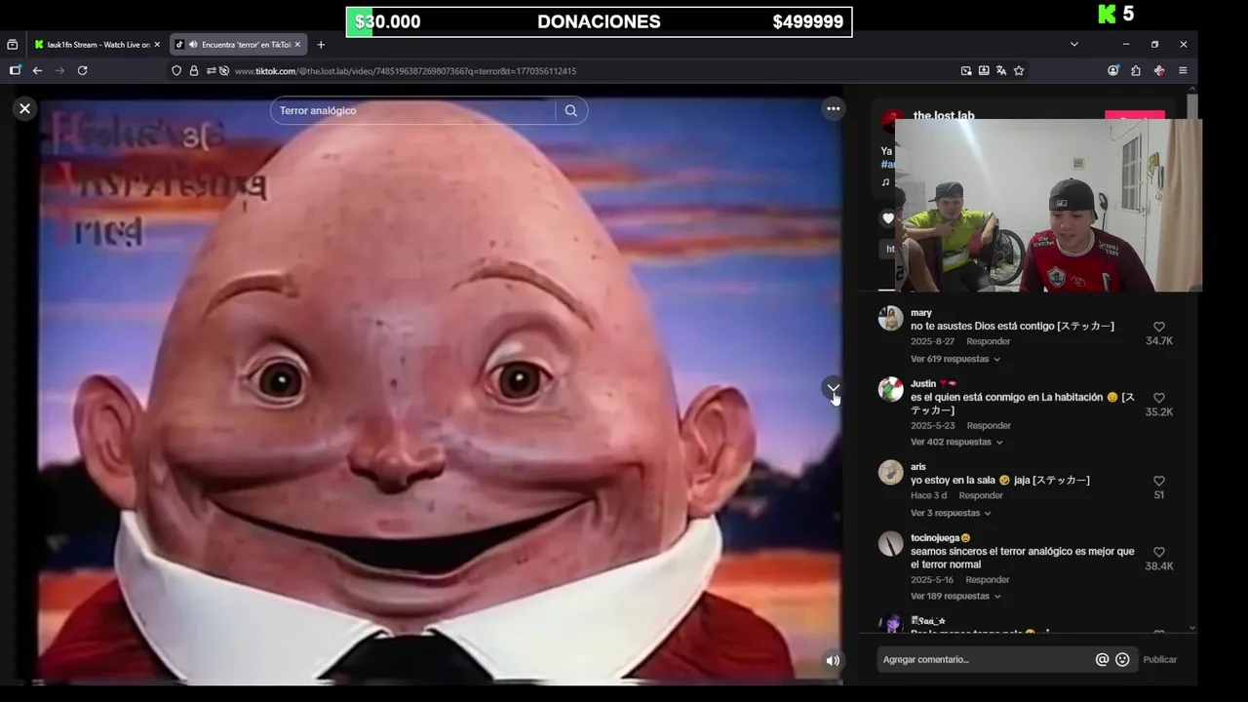Image resolution: width=1248 pixels, height=702 pixels.
Task: Close the TikTok browser tab
Action: pyautogui.click(x=297, y=44)
